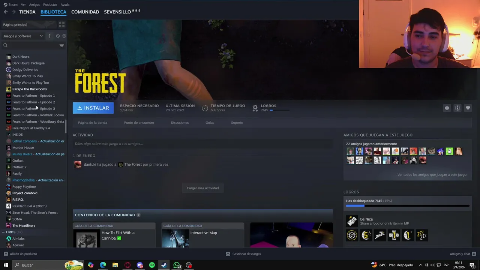Show The Forest game info icon

tap(457, 108)
